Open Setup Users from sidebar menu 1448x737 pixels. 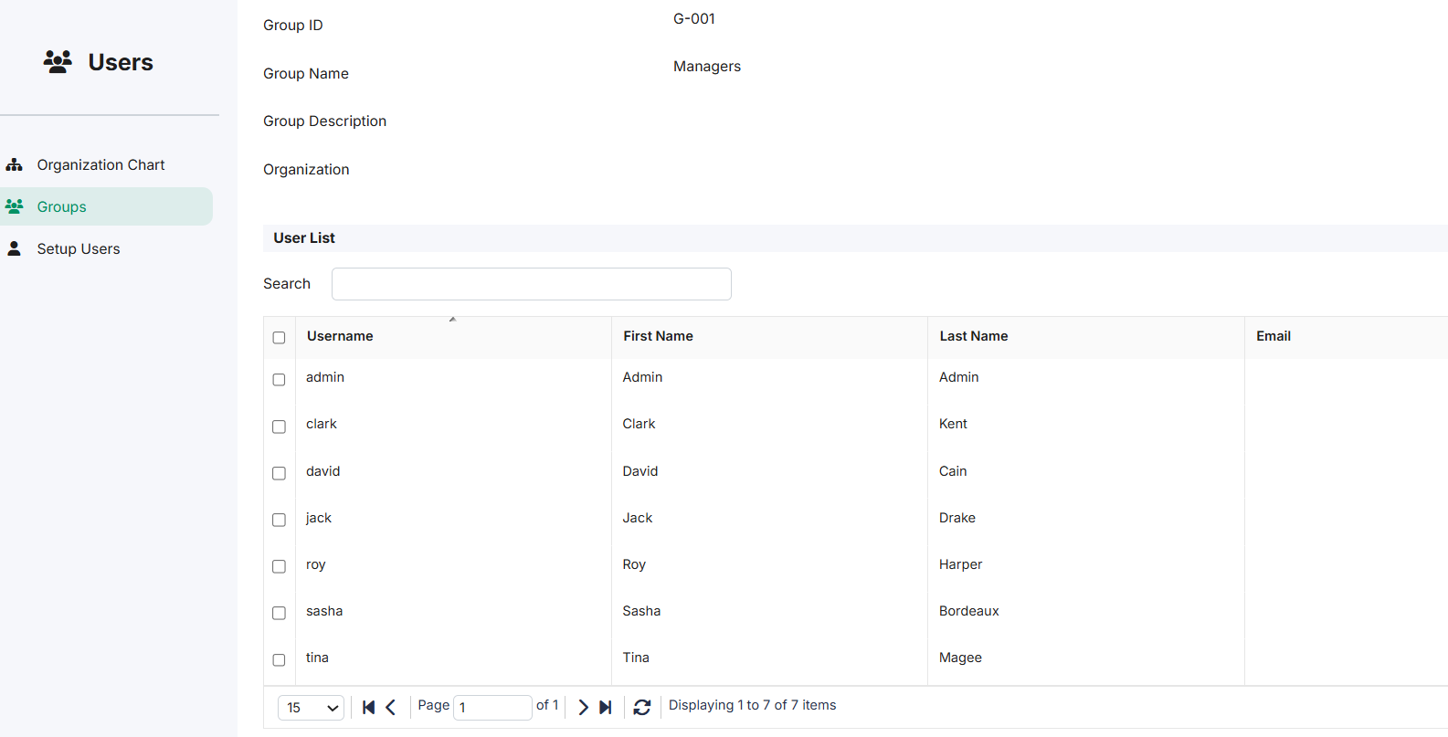tap(79, 248)
